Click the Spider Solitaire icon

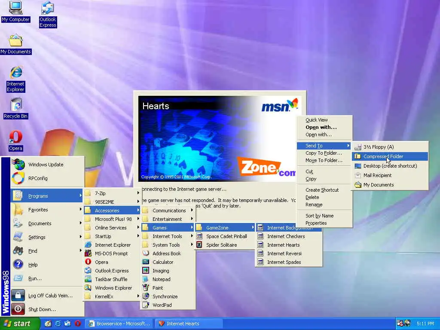point(199,244)
